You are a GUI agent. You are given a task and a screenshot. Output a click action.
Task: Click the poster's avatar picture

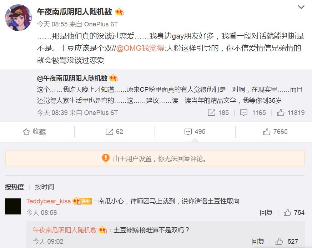coord(18,18)
